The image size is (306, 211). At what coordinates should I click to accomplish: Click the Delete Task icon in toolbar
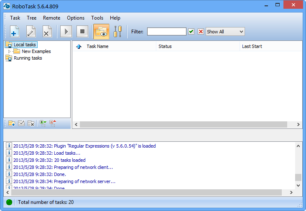pyautogui.click(x=47, y=32)
